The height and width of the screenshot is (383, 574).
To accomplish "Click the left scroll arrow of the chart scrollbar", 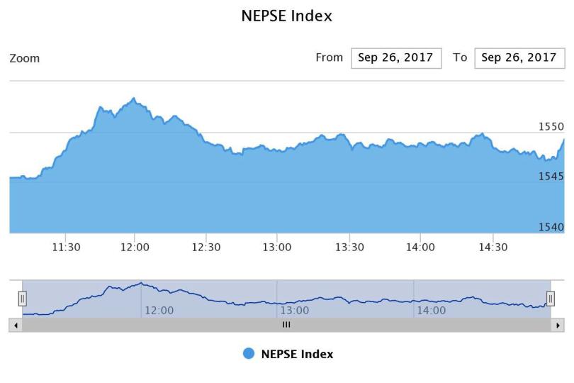I will [16, 325].
